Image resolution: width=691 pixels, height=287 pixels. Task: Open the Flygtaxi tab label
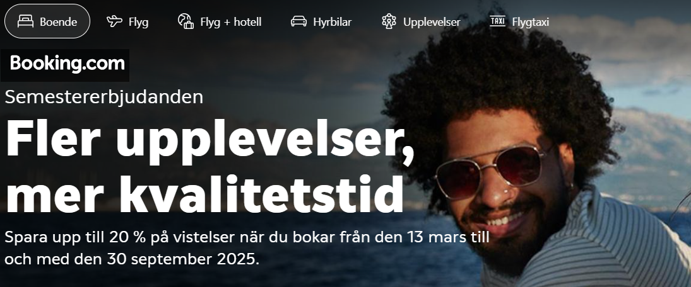pos(531,22)
